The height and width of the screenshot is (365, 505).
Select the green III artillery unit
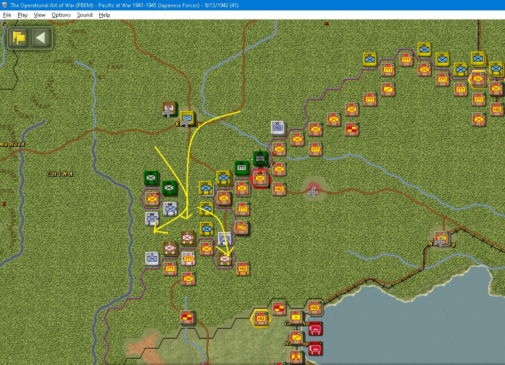[x=241, y=168]
